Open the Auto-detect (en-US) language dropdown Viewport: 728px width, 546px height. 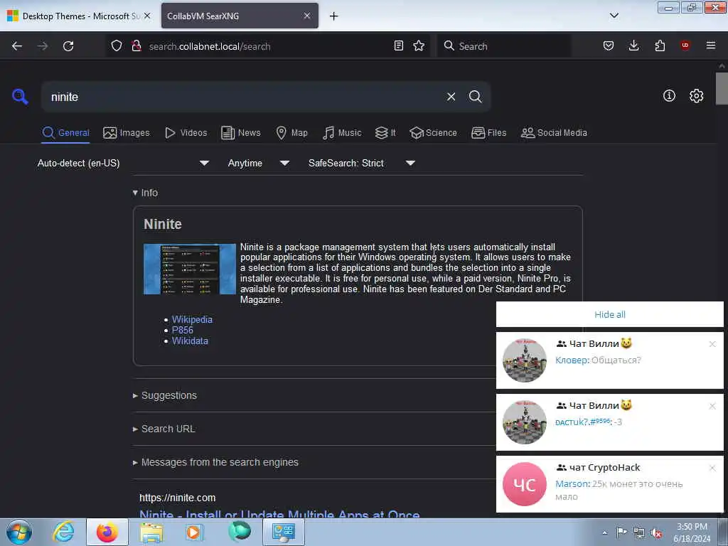tap(123, 164)
